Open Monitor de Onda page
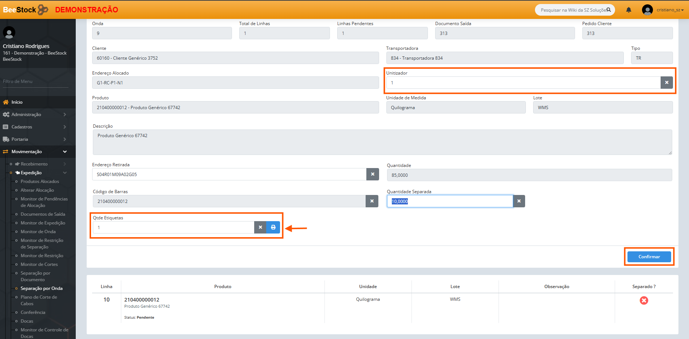This screenshot has height=339, width=689. 38,232
